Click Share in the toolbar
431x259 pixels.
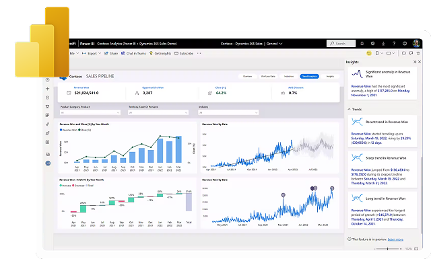(x=111, y=53)
